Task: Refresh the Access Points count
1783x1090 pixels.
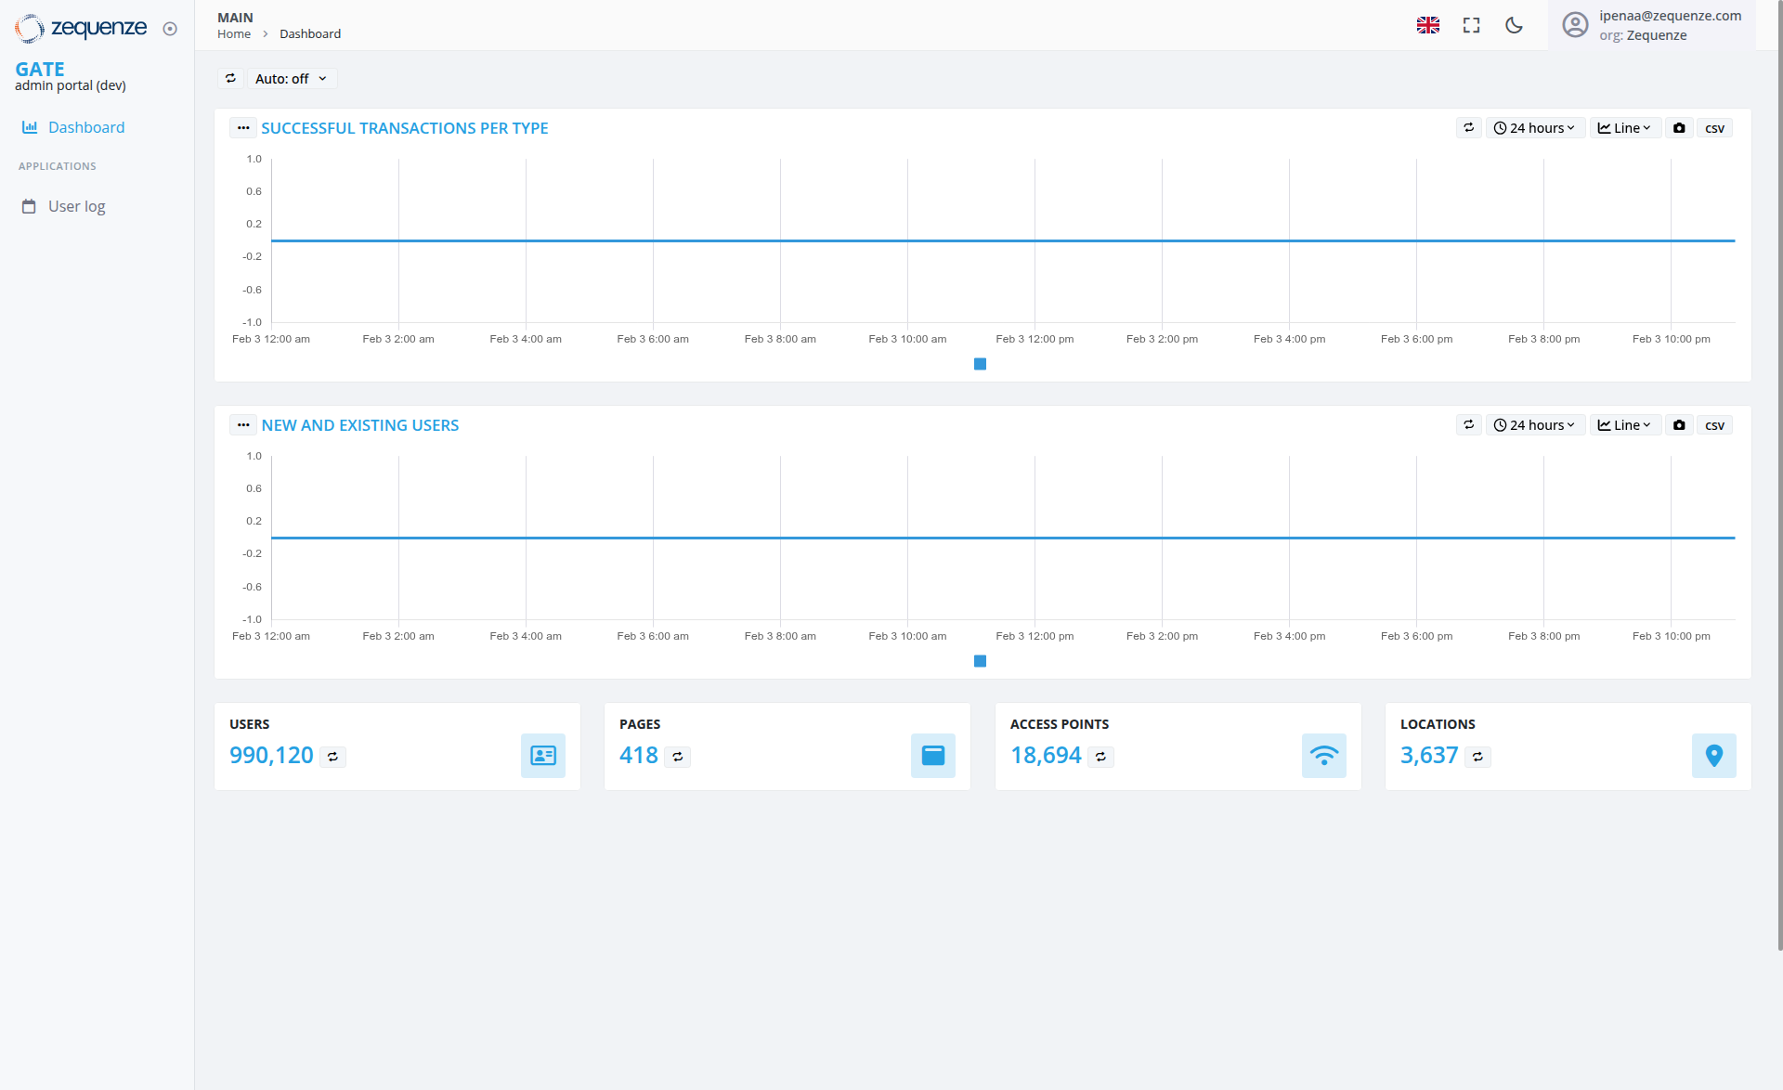Action: 1100,757
